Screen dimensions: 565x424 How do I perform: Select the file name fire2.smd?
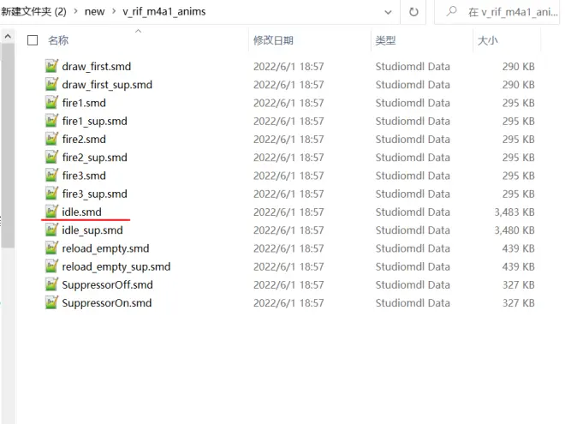(x=84, y=139)
